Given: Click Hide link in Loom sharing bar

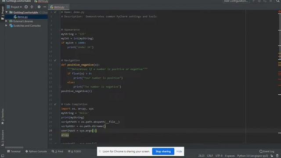Looking at the screenshot, I should pos(179,151).
